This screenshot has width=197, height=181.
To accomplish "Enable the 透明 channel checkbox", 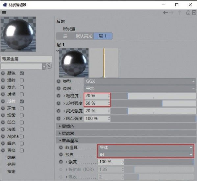I will [22, 94].
